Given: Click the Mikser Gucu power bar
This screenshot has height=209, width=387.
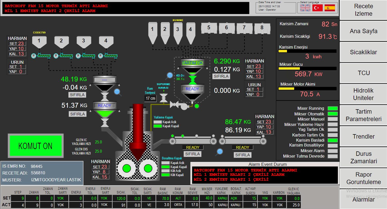Looking at the screenshot, I should [308, 69].
